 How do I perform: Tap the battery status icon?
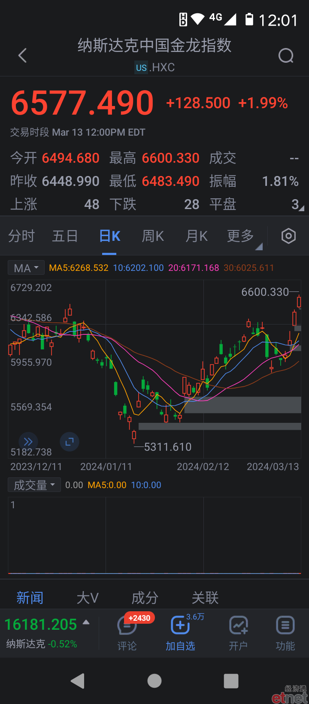[x=249, y=19]
